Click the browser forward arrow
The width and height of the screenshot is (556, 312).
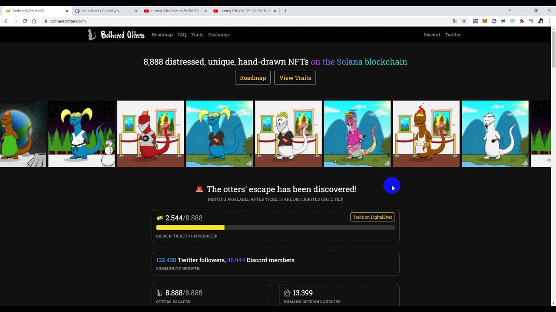[x=16, y=21]
